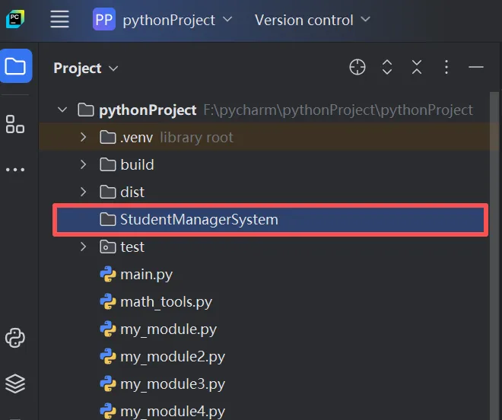Open the main hamburger menu
Viewport: 502px width, 420px height.
click(60, 20)
